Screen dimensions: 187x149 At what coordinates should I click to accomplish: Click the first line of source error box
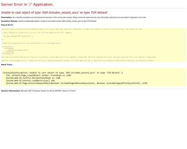coord(72,29)
